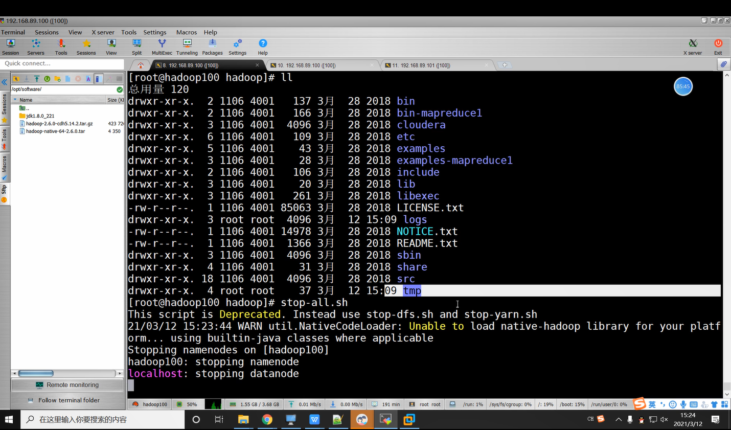
Task: Refresh the SFTP folder listing
Action: point(47,79)
